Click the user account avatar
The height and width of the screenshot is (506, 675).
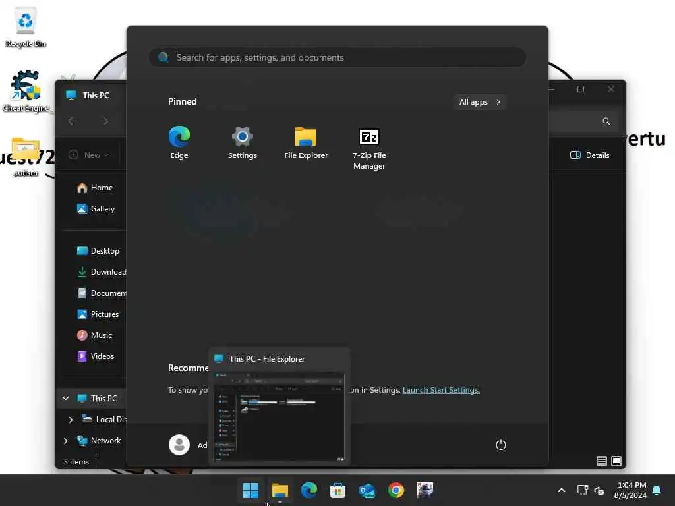pyautogui.click(x=179, y=445)
